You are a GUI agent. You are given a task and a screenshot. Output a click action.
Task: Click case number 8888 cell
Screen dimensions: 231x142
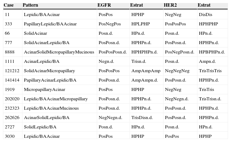9,52
